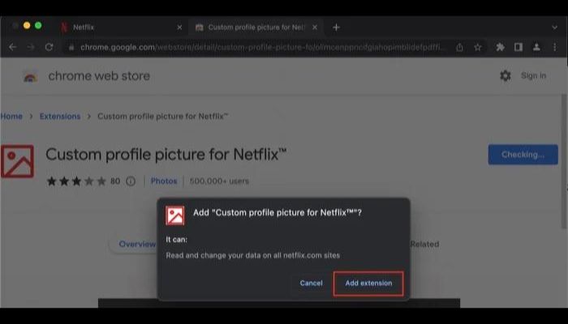568x324 pixels.
Task: Open the Photos category link
Action: point(164,181)
